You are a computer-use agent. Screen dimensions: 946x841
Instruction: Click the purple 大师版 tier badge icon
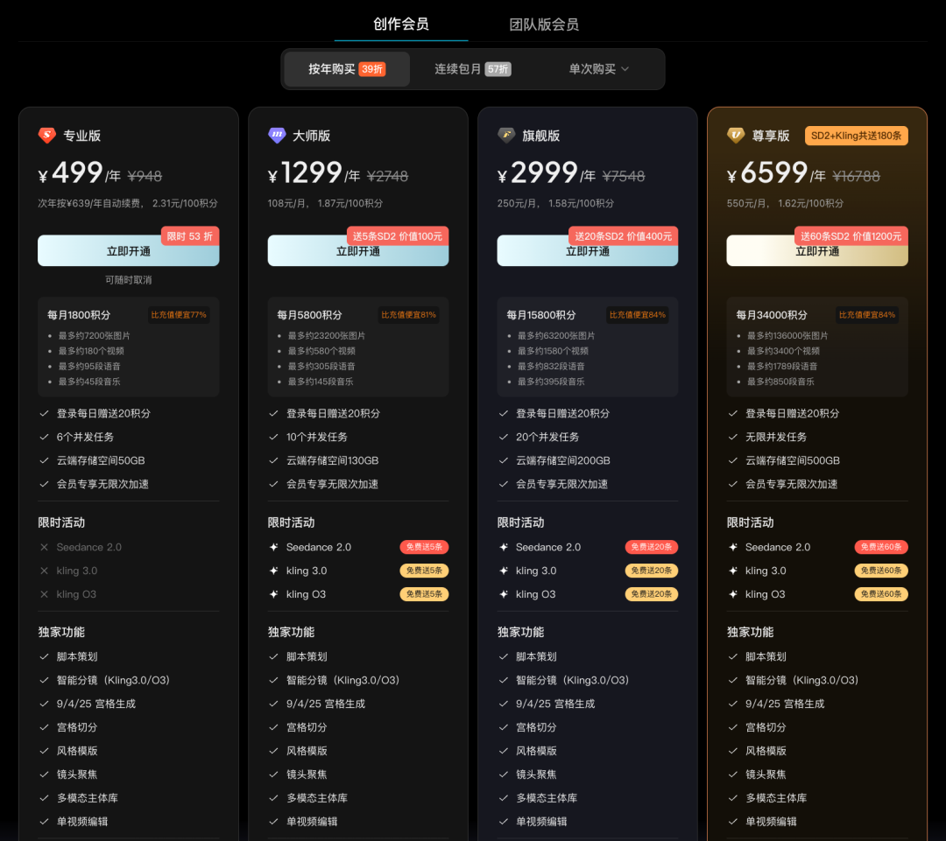[277, 136]
